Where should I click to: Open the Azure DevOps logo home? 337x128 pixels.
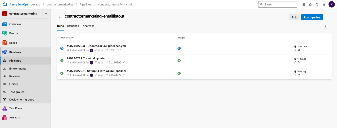tap(5, 4)
